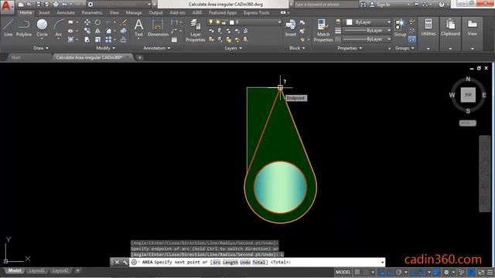Toggle MODEL space button in status bar
The height and width of the screenshot is (278, 495).
343,272
